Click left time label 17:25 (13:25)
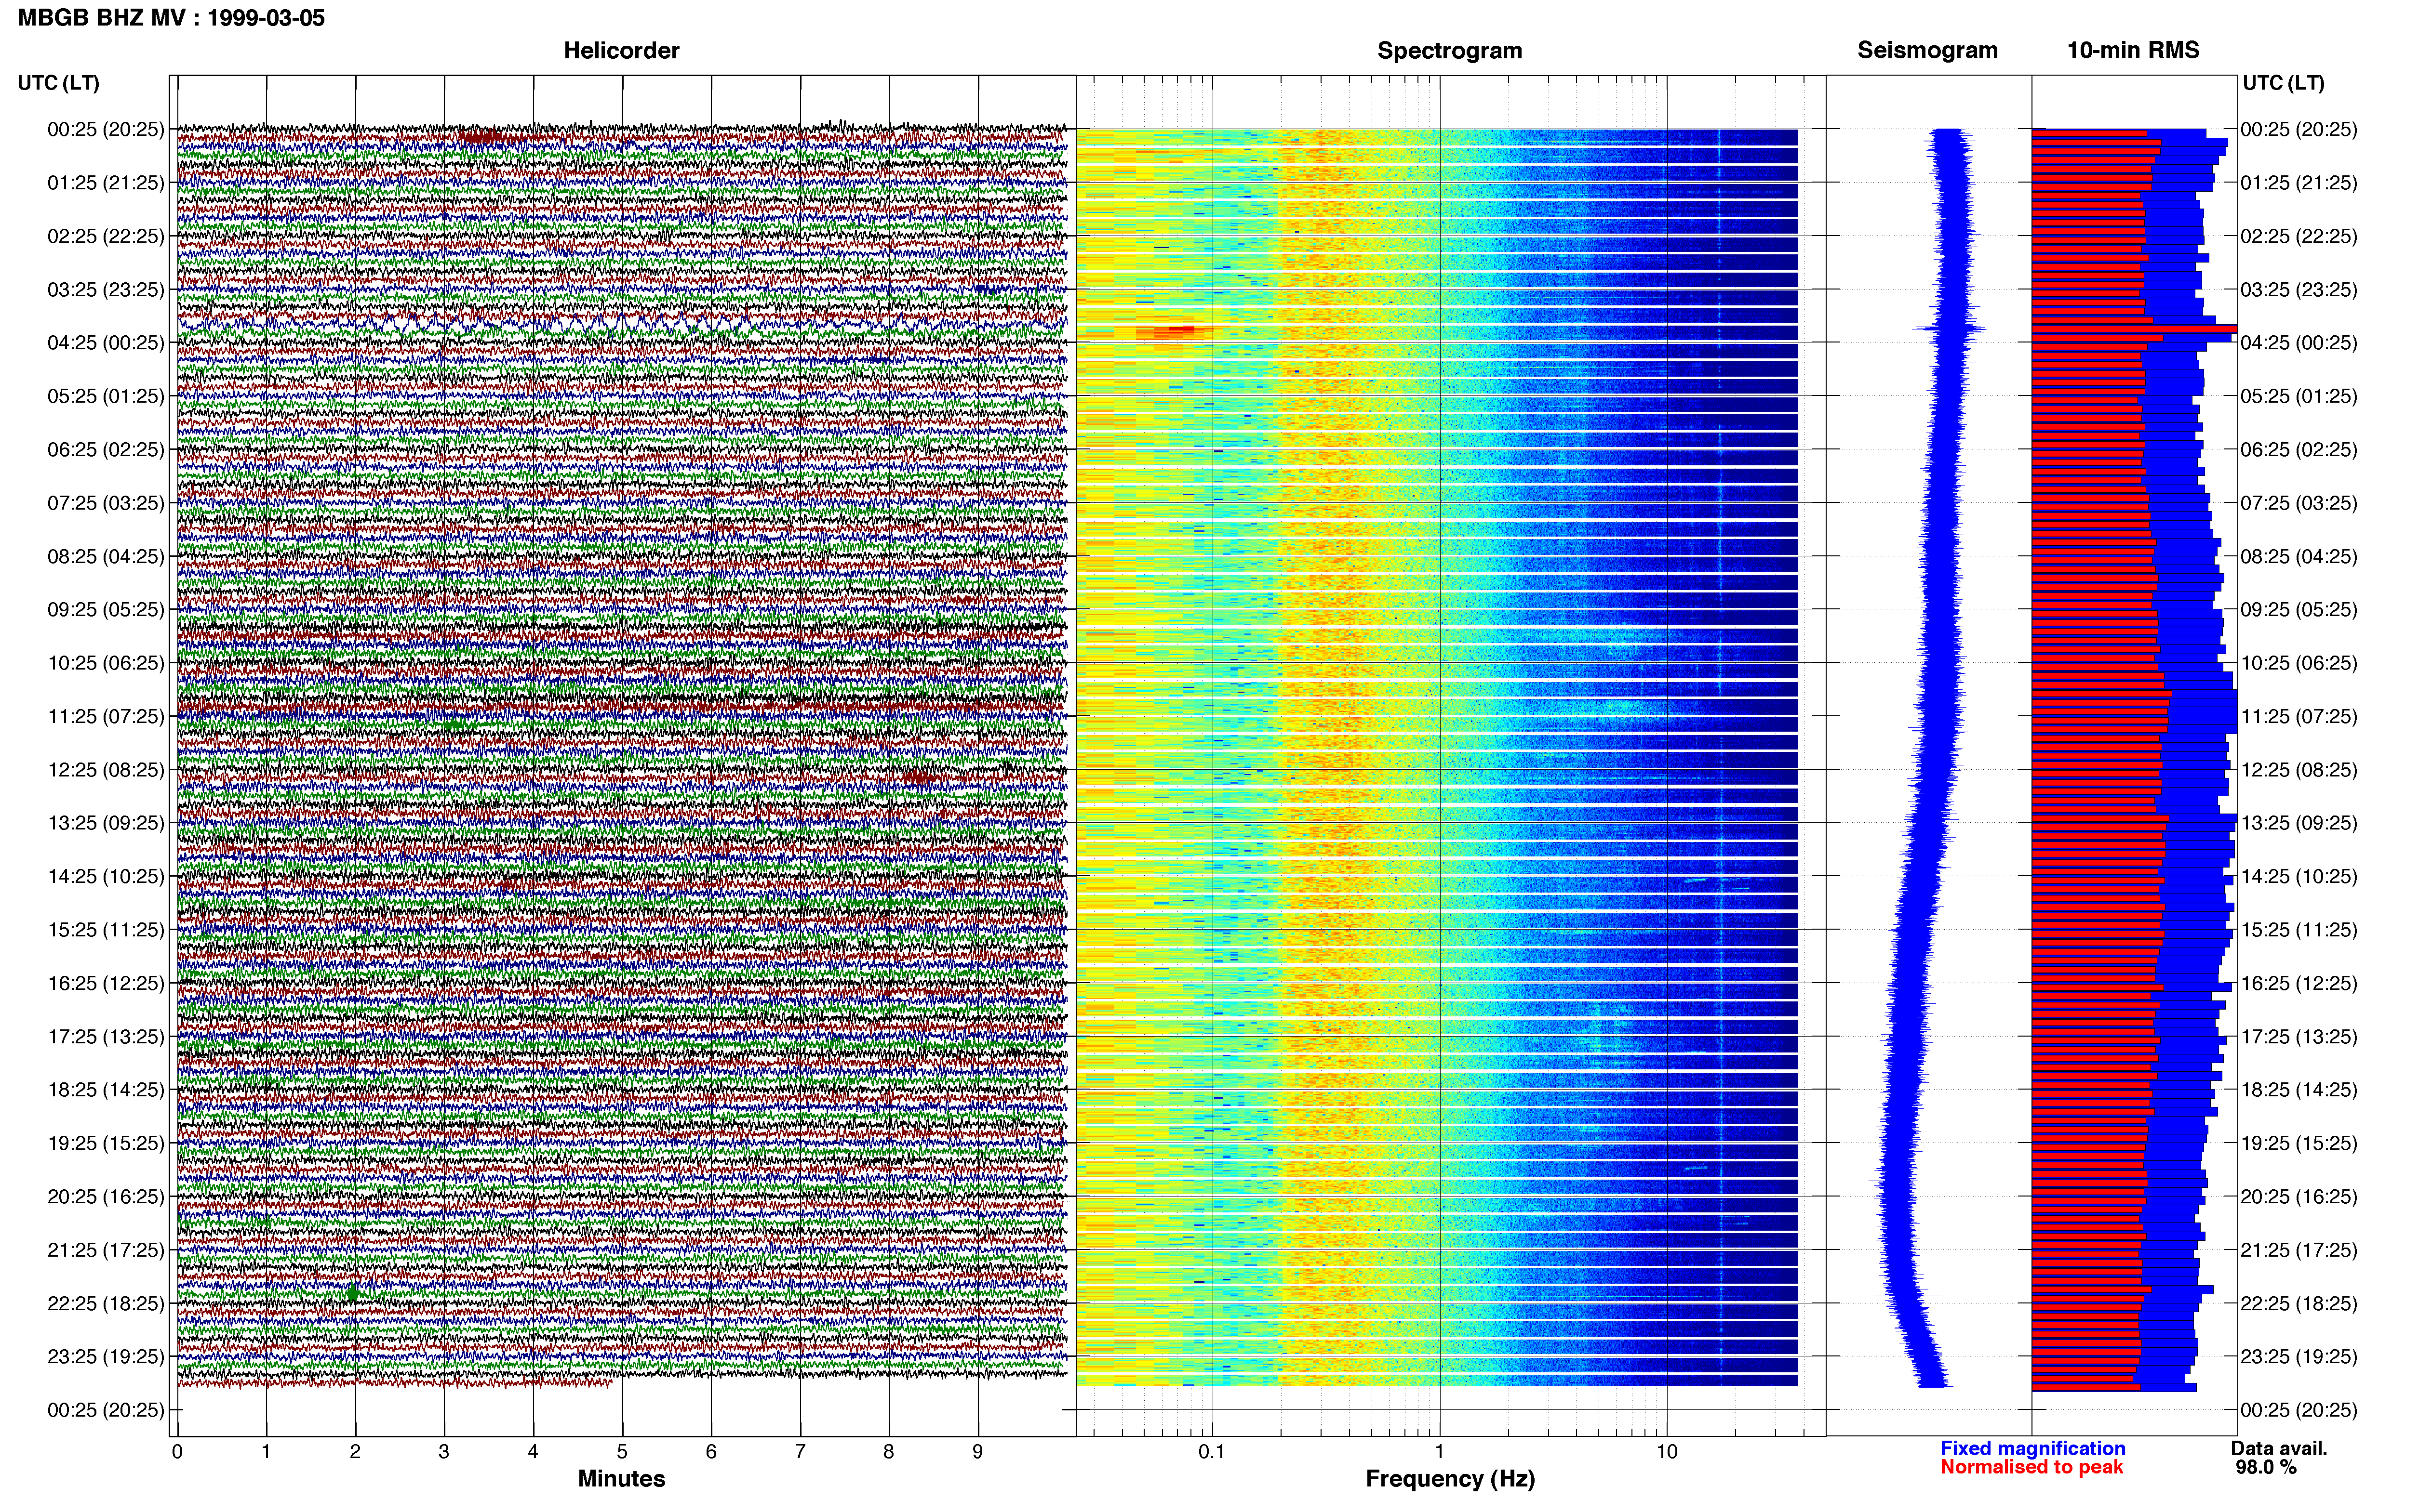The height and width of the screenshot is (1512, 2419). click(x=105, y=1036)
